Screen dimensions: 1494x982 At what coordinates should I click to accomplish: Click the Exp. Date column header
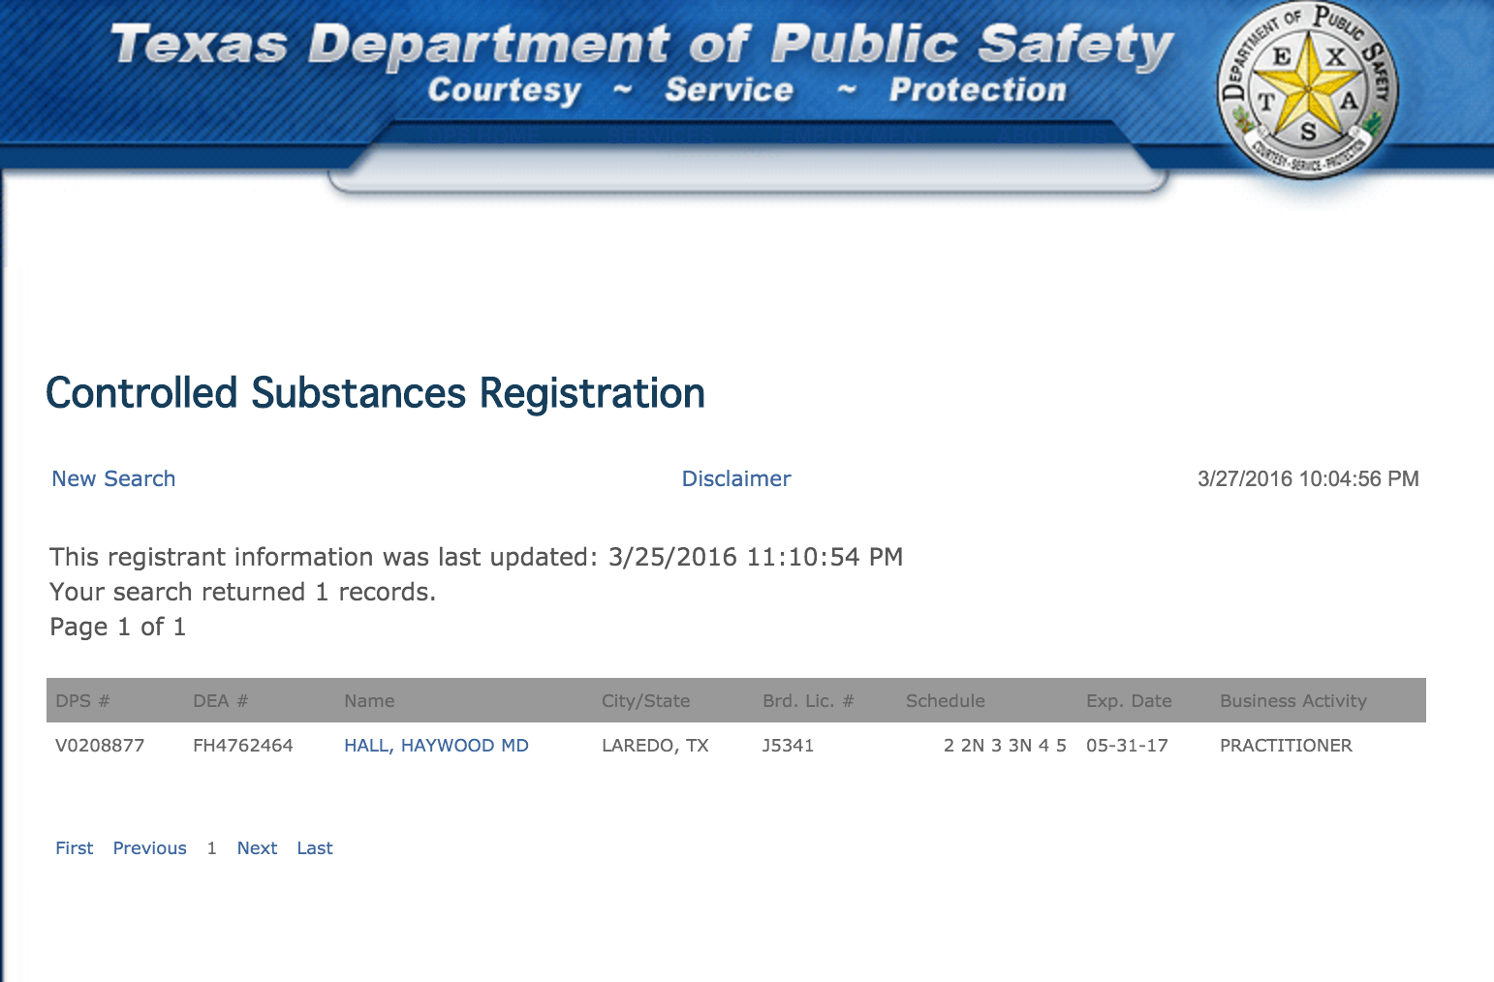(x=1129, y=701)
